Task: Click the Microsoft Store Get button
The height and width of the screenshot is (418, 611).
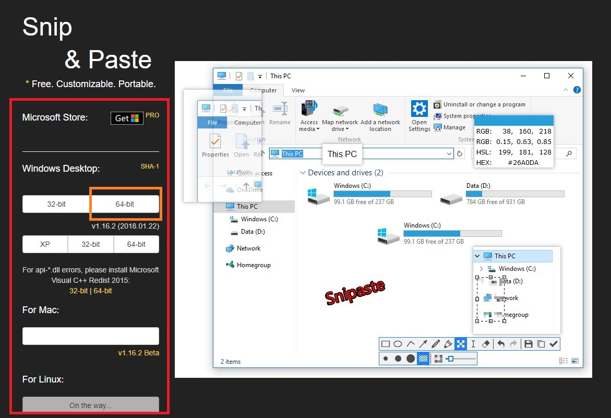Action: point(127,118)
